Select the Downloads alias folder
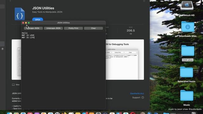The width and height of the screenshot is (203, 114). pyautogui.click(x=187, y=27)
